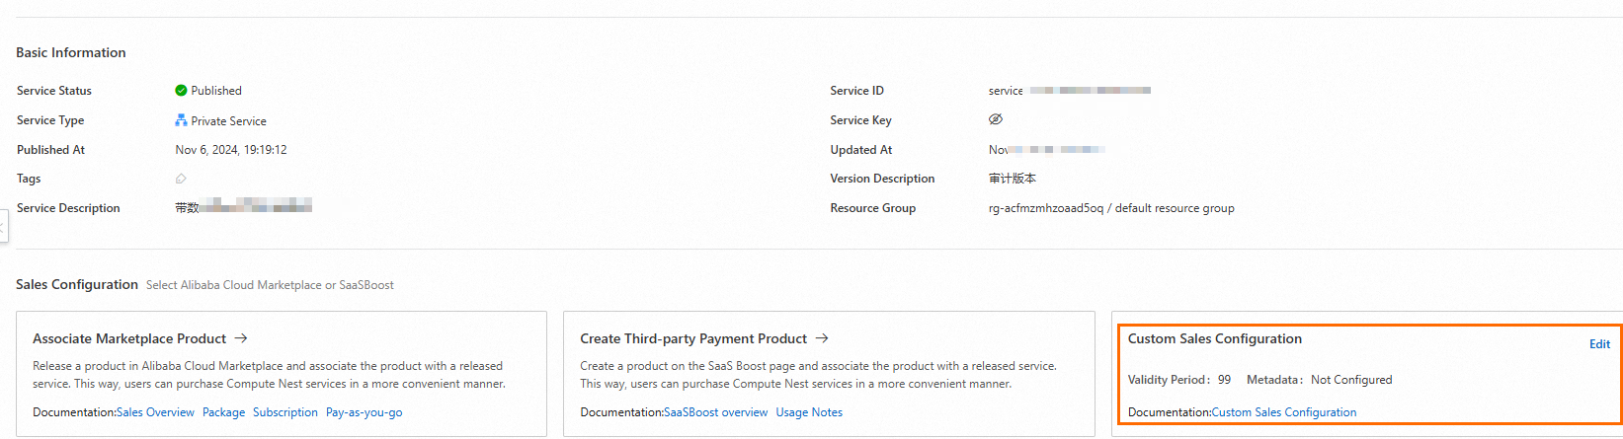The height and width of the screenshot is (439, 1623).
Task: Click the arrow beside Associate Marketplace Product
Action: (241, 338)
